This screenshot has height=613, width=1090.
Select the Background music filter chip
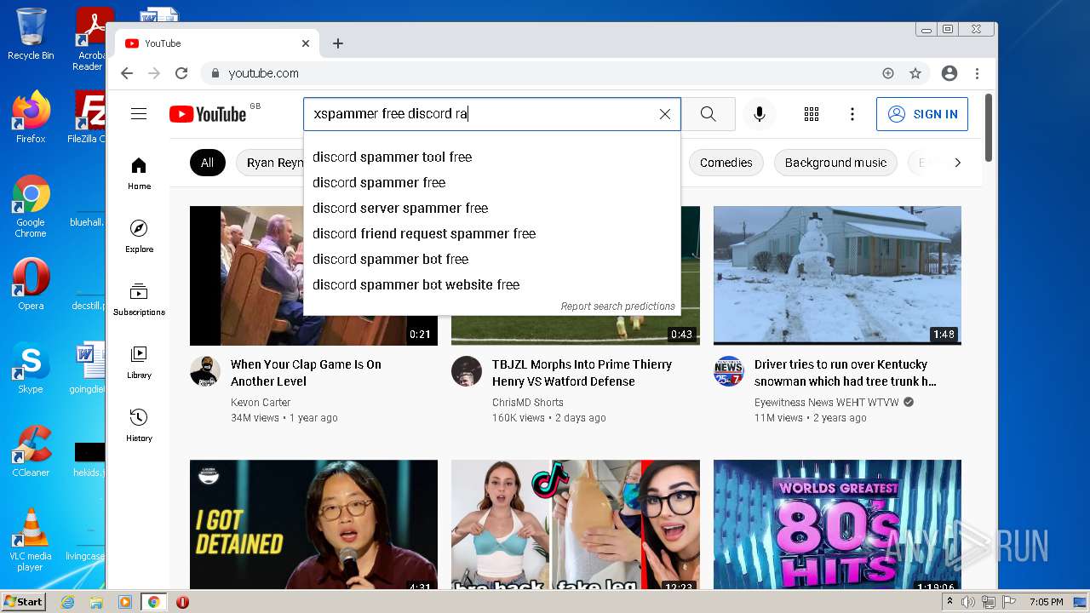point(835,163)
